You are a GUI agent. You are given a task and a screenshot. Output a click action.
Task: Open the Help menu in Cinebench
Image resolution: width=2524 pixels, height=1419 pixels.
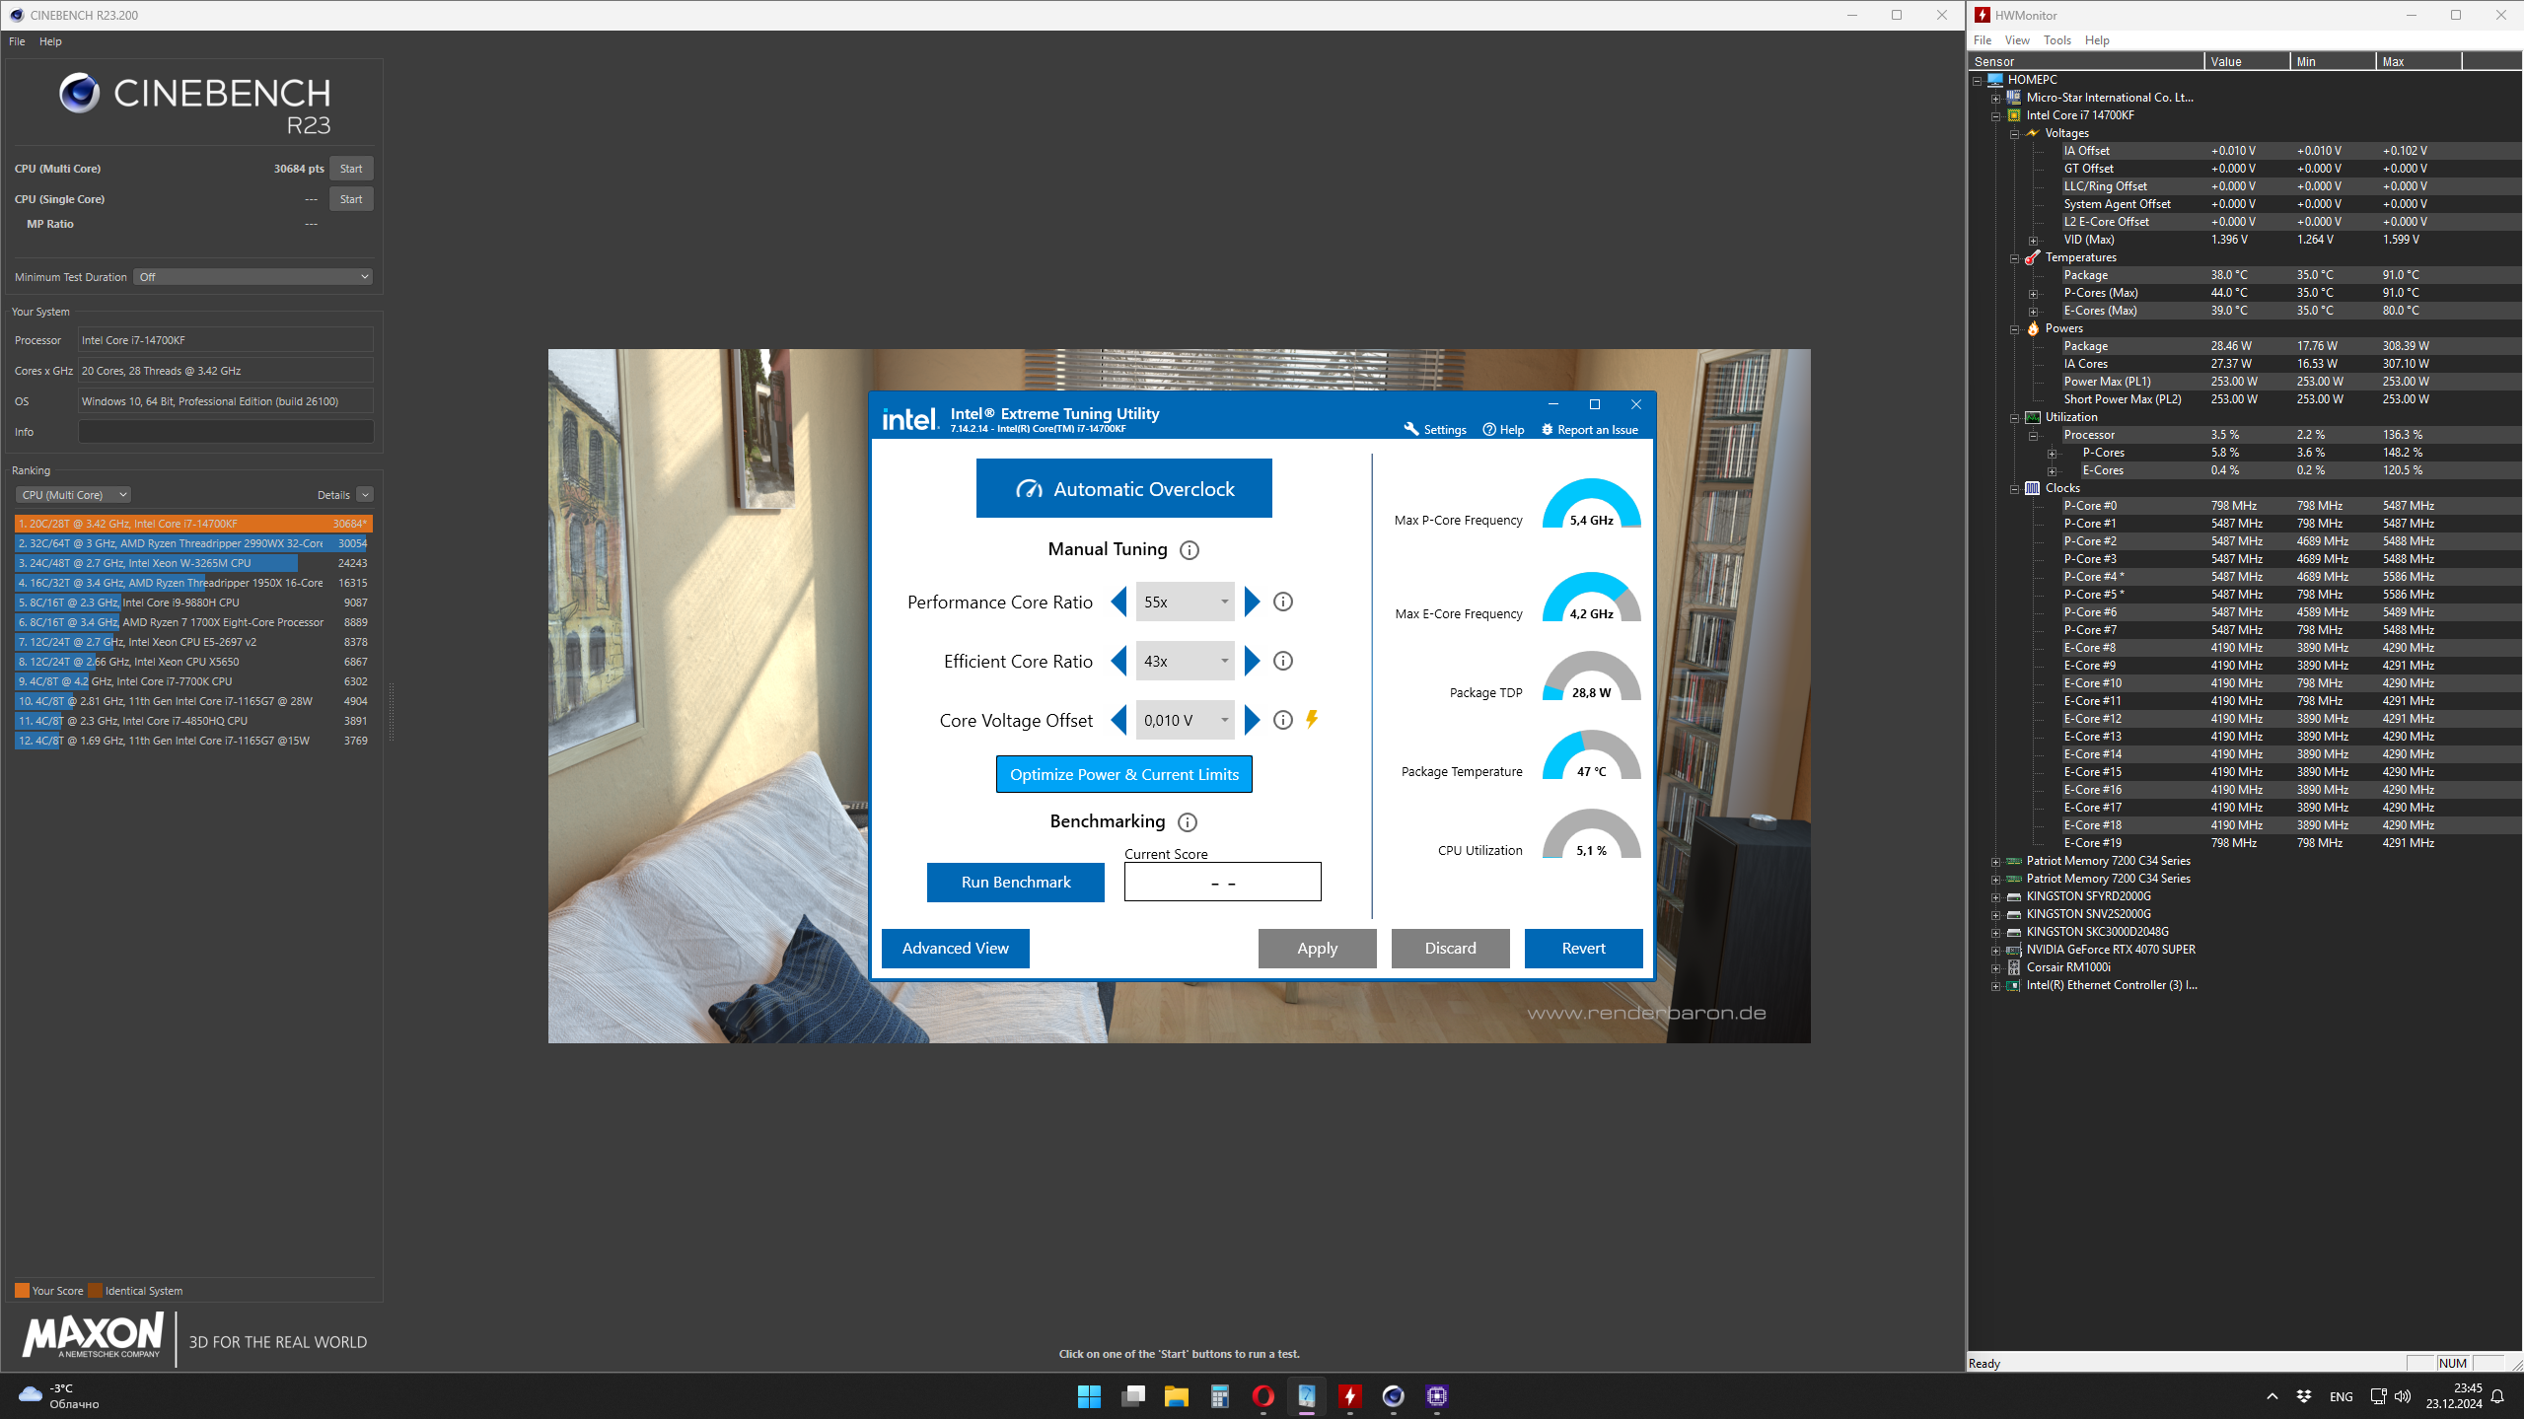pos(50,41)
